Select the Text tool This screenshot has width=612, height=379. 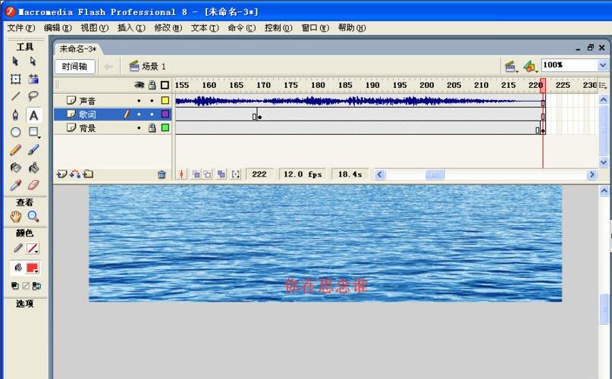[33, 115]
